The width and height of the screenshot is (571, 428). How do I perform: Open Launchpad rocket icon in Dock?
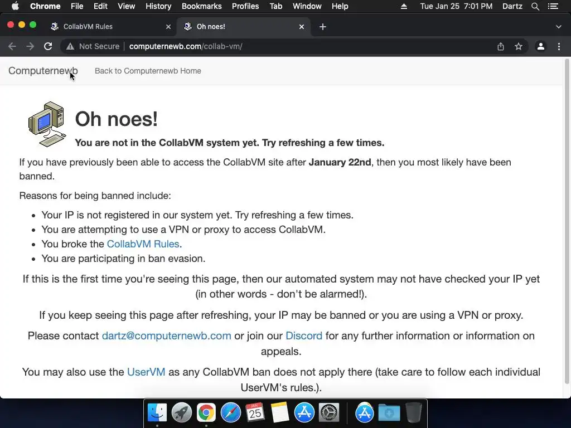(181, 413)
